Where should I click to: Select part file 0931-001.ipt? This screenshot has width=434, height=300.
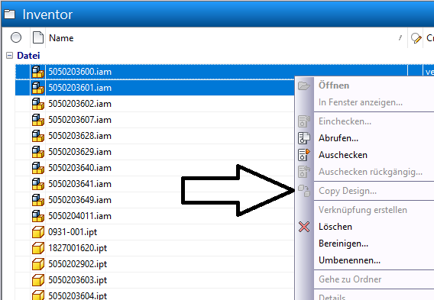point(73,232)
